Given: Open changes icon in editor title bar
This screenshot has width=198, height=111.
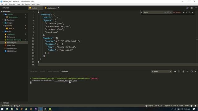Looking at the screenshot, I should point(187,8).
